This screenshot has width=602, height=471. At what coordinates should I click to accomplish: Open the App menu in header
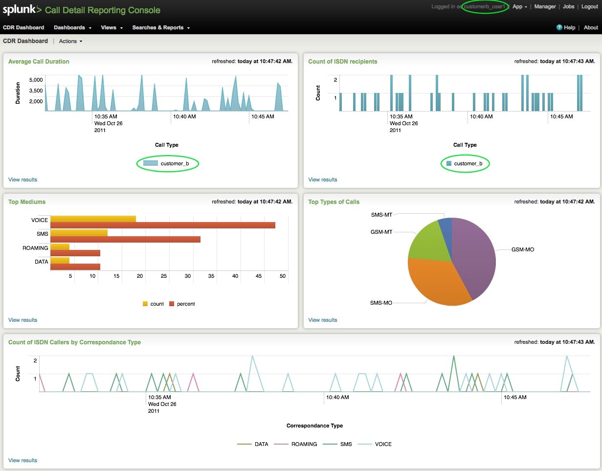click(519, 7)
